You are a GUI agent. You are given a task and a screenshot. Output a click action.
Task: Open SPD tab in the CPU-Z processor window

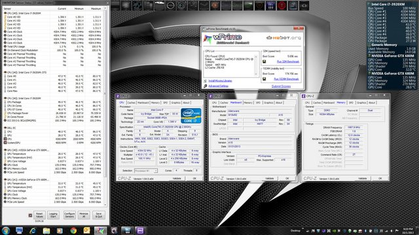[x=165, y=102]
